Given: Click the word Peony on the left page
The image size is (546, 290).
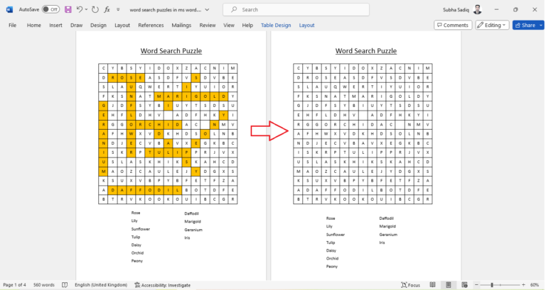Looking at the screenshot, I should [x=136, y=261].
